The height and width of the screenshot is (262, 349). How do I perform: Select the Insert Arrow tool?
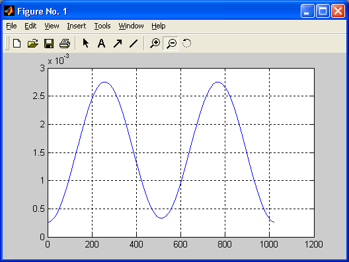(118, 44)
